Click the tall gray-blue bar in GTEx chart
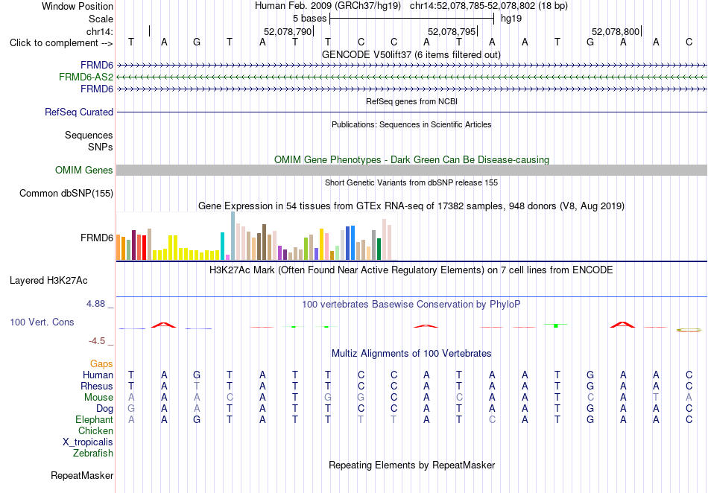708x493 pixels. tap(233, 236)
